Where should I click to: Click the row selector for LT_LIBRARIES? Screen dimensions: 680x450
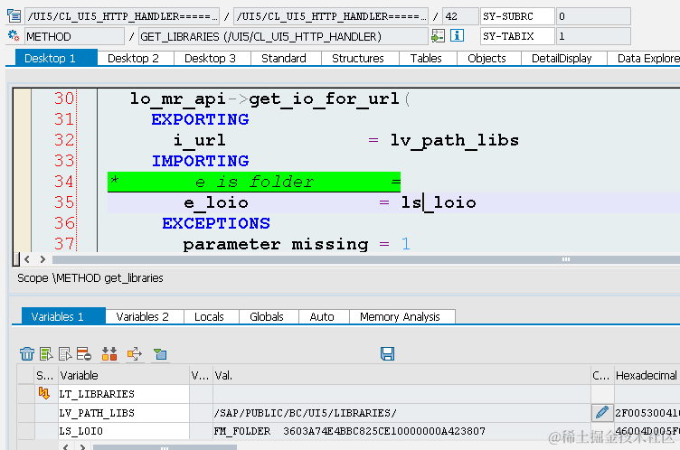pos(25,394)
